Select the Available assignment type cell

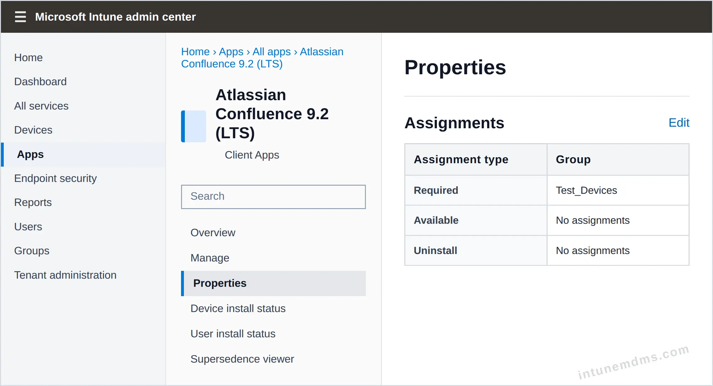(476, 220)
